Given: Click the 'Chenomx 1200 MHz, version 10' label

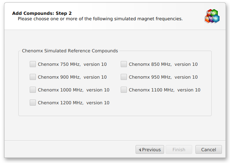Looking at the screenshot, I should coord(74,103).
